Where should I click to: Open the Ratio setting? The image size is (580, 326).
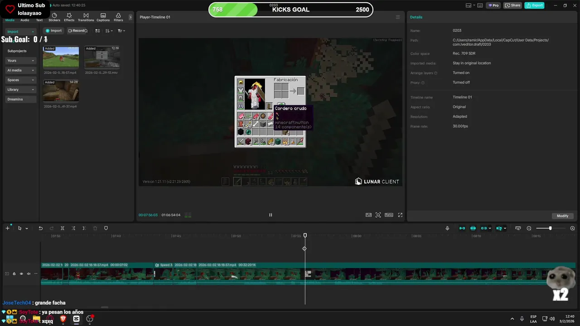point(389,215)
